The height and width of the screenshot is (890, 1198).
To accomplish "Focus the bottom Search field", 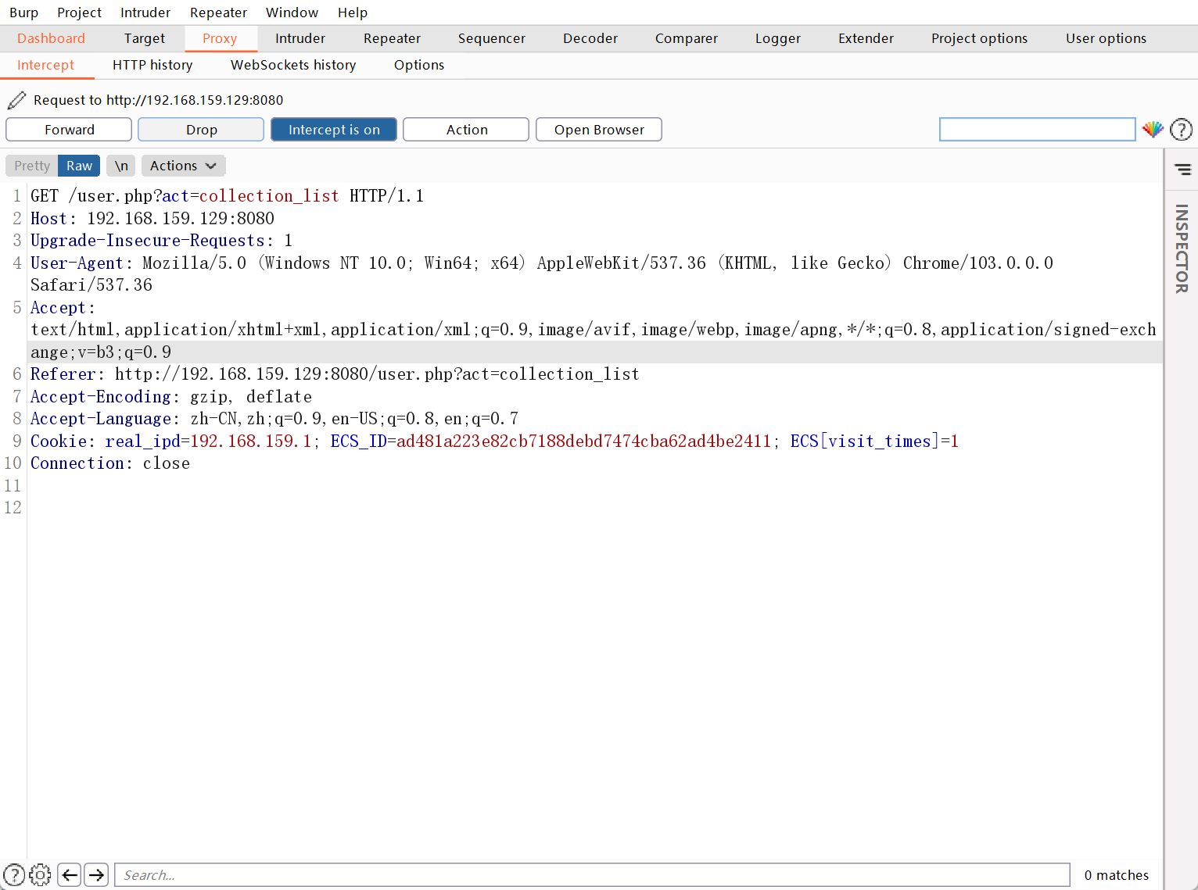I will click(x=592, y=875).
